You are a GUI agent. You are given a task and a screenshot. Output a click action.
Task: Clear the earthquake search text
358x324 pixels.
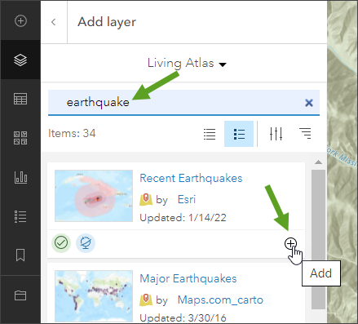[x=309, y=103]
